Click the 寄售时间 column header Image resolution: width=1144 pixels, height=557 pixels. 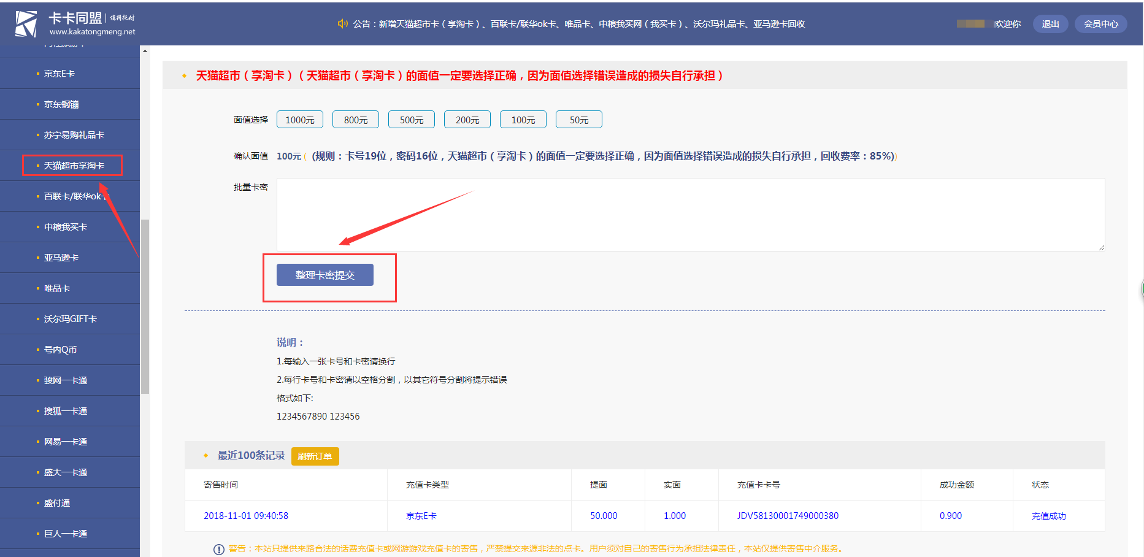pyautogui.click(x=221, y=485)
